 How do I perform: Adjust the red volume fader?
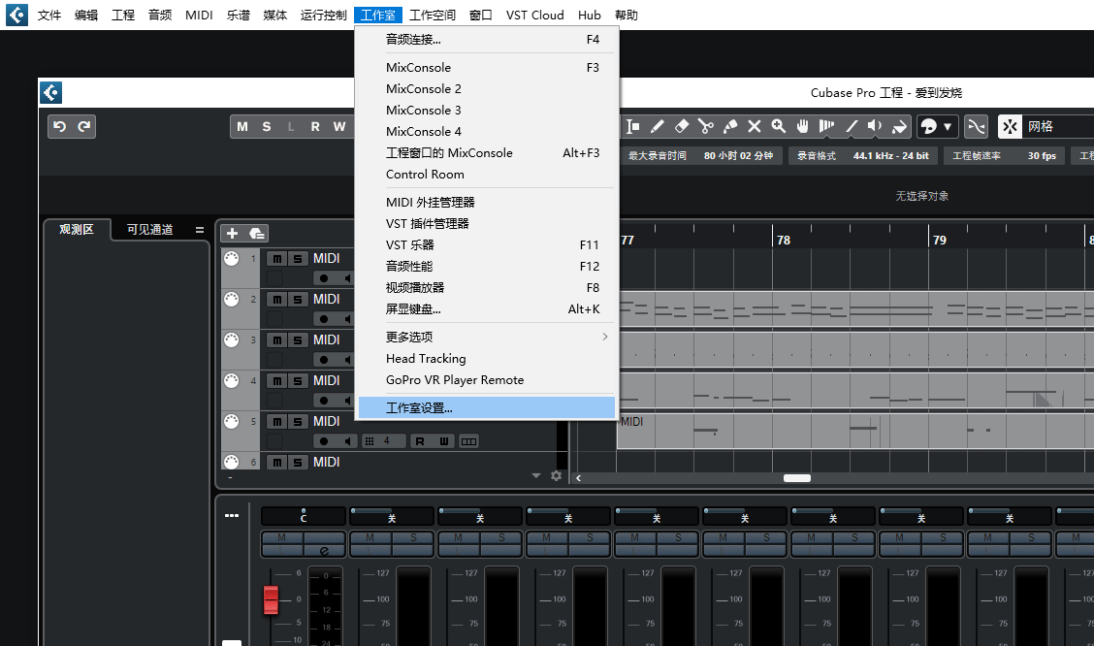[271, 600]
